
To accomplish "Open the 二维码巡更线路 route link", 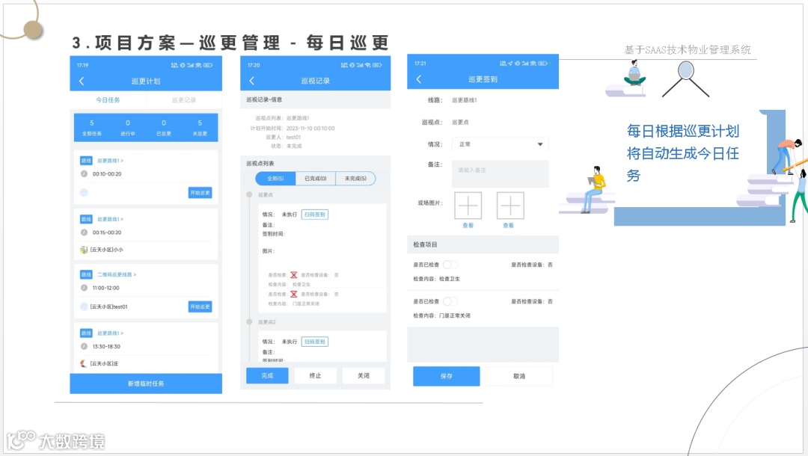I will pos(117,274).
